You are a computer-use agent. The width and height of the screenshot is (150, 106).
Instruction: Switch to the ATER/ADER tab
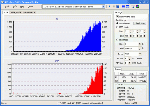tap(16, 12)
